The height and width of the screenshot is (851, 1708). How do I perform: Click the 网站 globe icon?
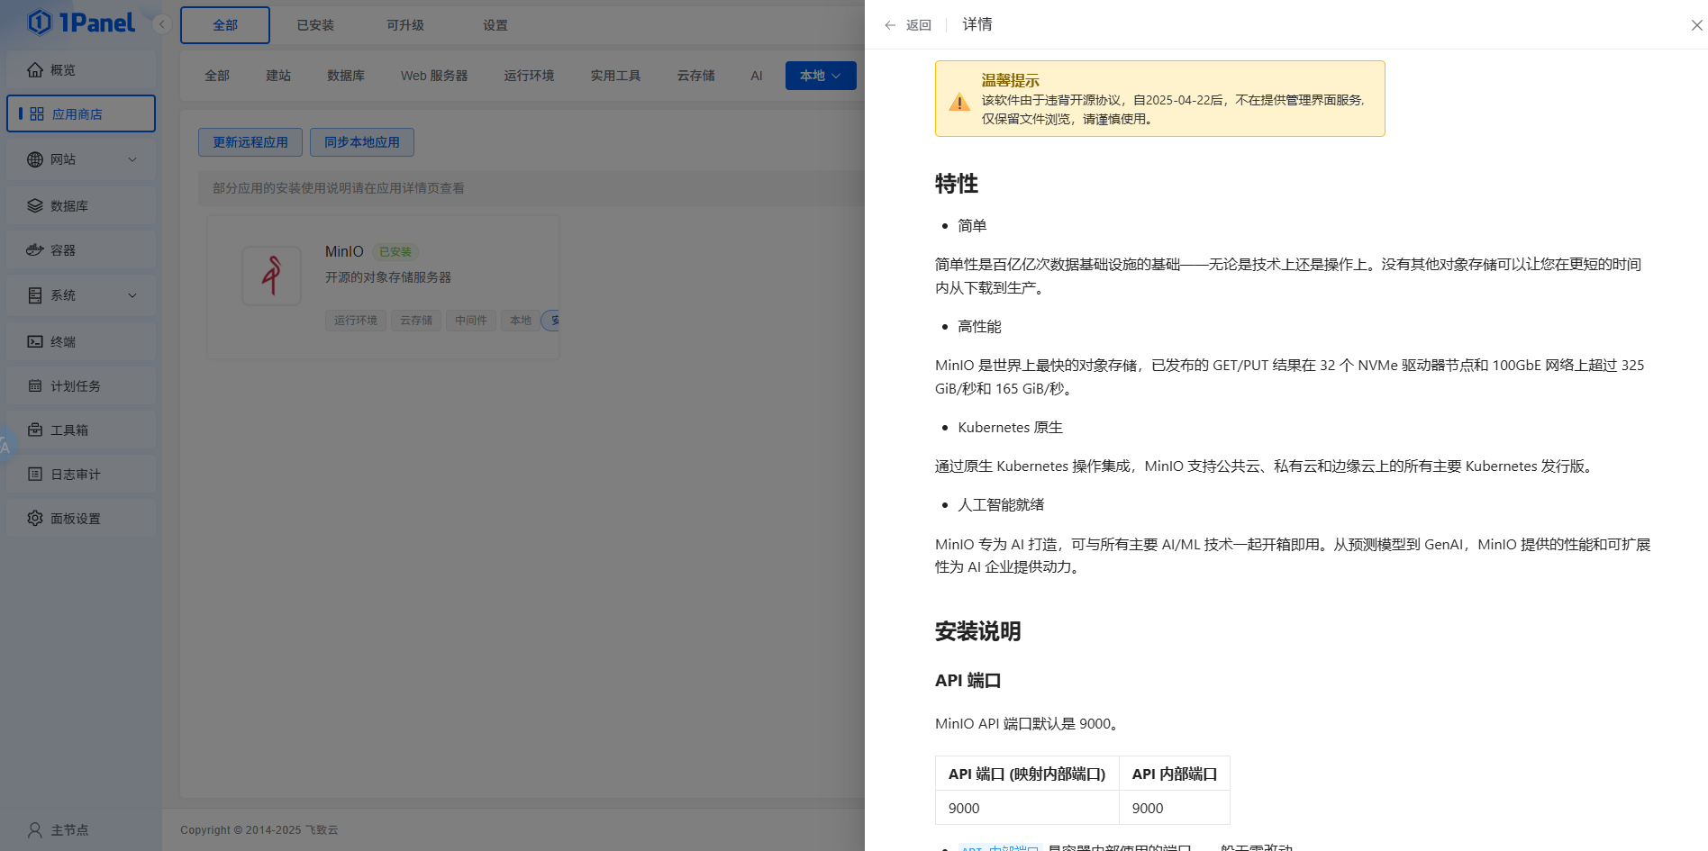pos(35,159)
